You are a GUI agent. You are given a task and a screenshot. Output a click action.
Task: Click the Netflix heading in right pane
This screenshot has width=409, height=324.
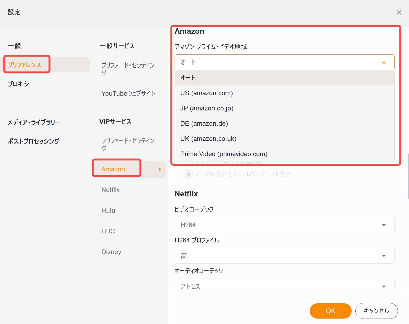[x=186, y=194]
